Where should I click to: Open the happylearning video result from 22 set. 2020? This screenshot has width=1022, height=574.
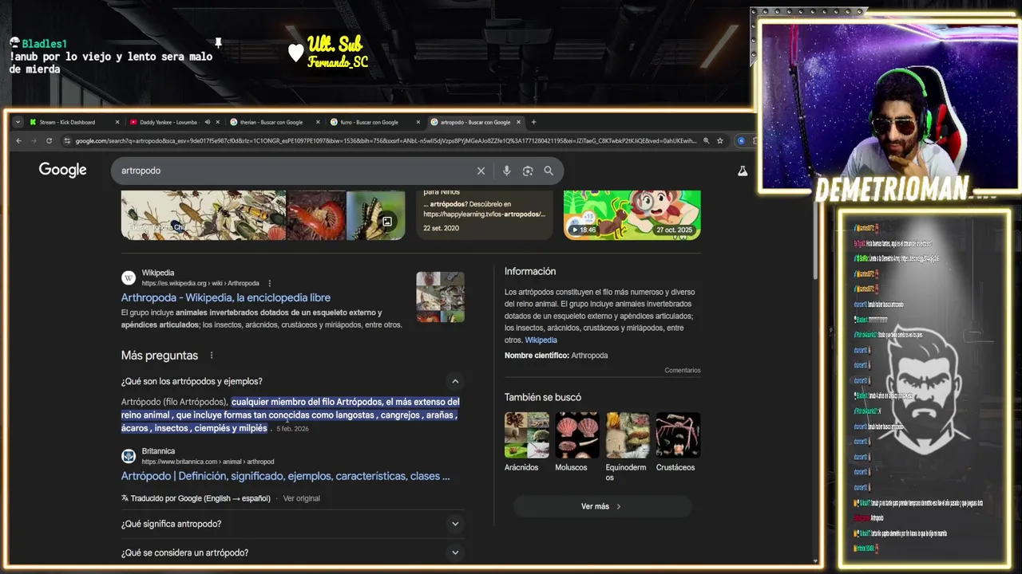click(x=485, y=214)
